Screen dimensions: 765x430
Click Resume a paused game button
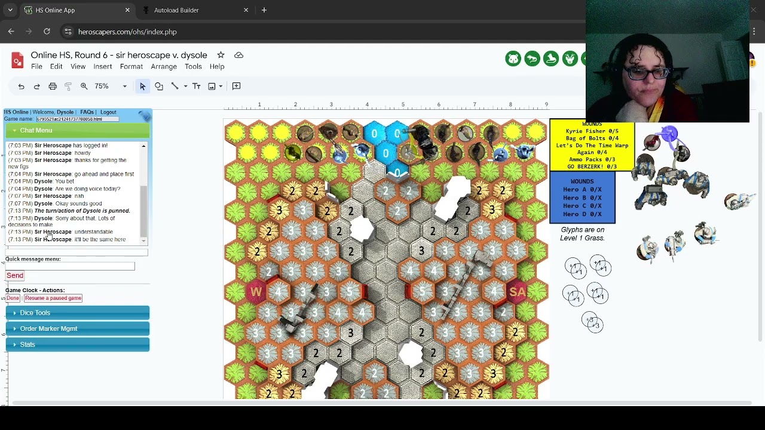(x=53, y=298)
